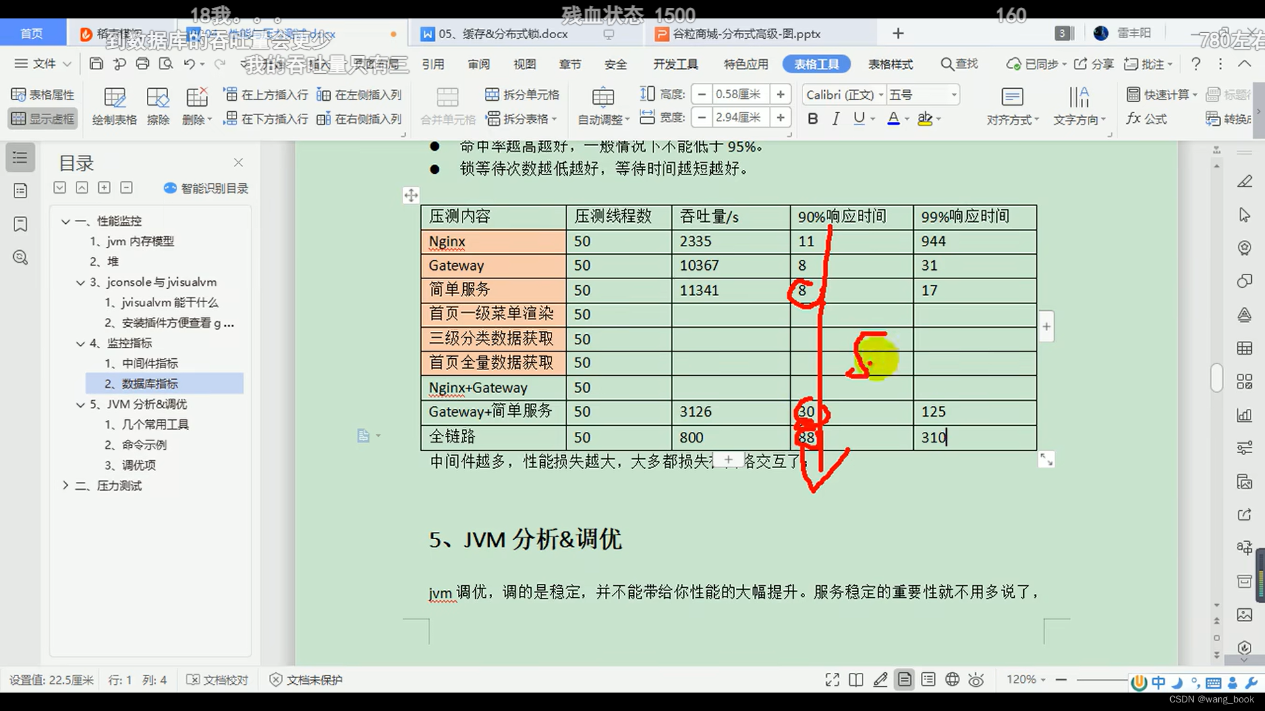Click 在下方插入行 insert row below
The height and width of the screenshot is (711, 1265).
pos(266,118)
